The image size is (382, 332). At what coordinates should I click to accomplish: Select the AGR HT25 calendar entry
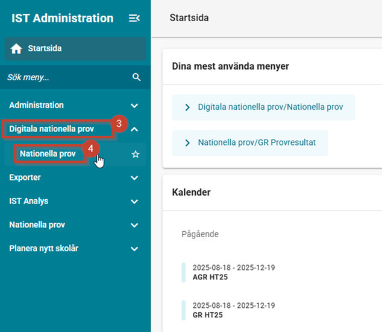coord(234,272)
